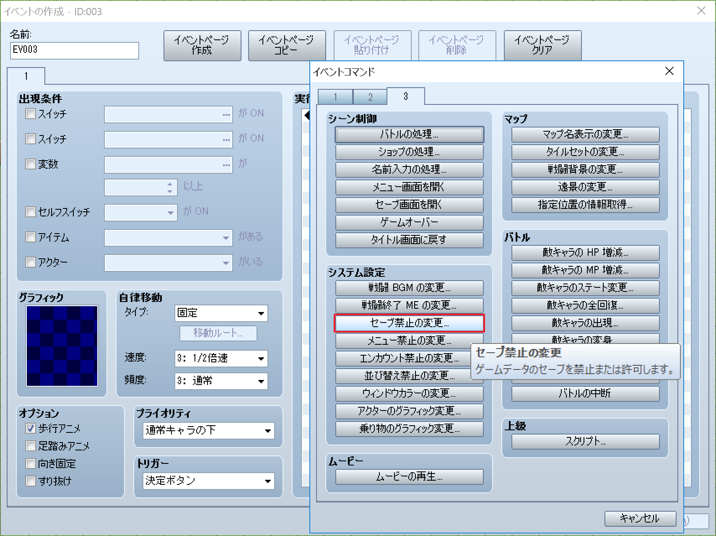Viewport: 716px width, 536px height.
Task: Open 敵キャラの HP 増減 battle command
Action: [584, 252]
